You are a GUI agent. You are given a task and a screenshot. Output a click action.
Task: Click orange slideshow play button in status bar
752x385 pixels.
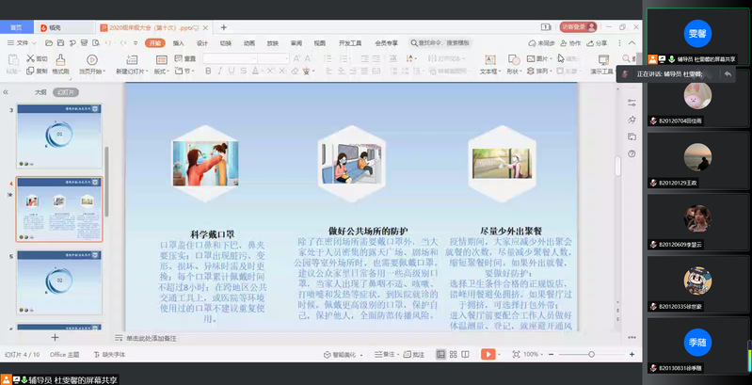pos(488,354)
